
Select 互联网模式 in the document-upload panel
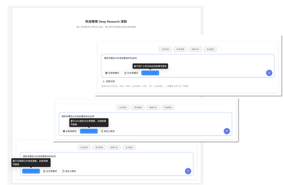pyautogui.click(x=112, y=73)
